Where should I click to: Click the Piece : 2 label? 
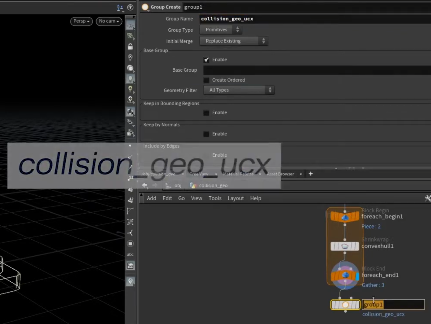point(371,227)
